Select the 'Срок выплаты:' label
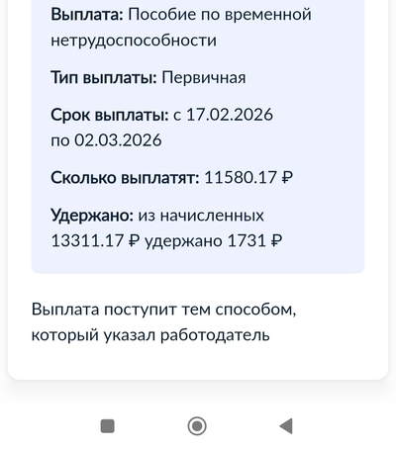Screen dimensions: 396x449 click(110, 115)
